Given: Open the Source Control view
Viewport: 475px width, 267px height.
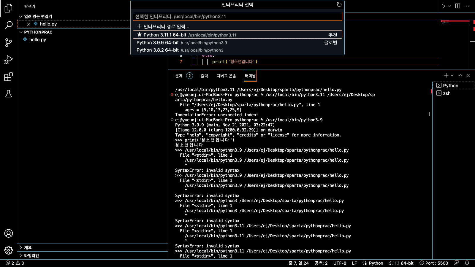Looking at the screenshot, I should [x=9, y=42].
